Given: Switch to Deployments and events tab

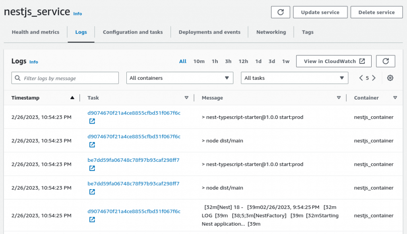Looking at the screenshot, I should (209, 32).
